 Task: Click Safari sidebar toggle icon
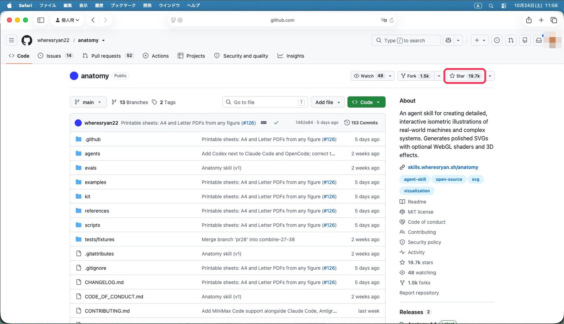pos(41,20)
